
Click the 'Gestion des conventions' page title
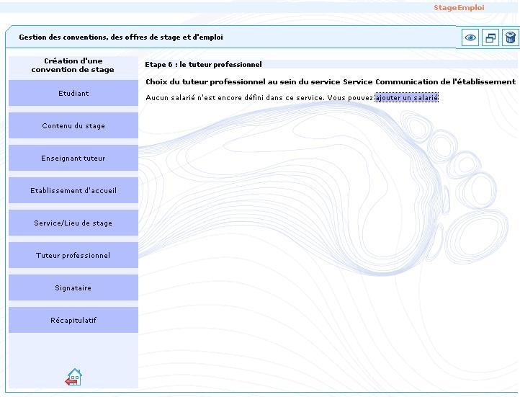click(x=121, y=37)
